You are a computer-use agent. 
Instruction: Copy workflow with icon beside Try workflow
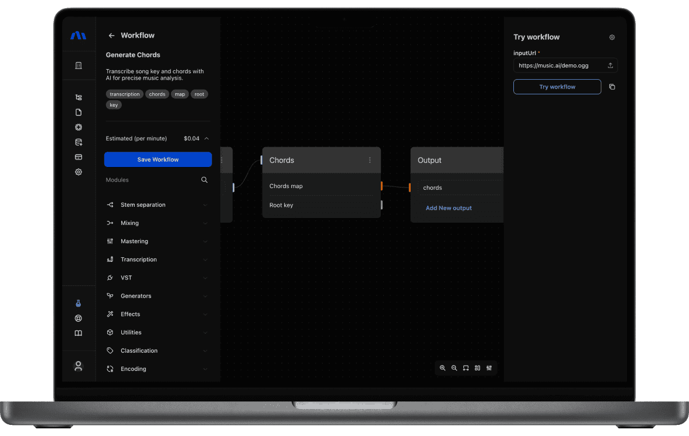(612, 87)
